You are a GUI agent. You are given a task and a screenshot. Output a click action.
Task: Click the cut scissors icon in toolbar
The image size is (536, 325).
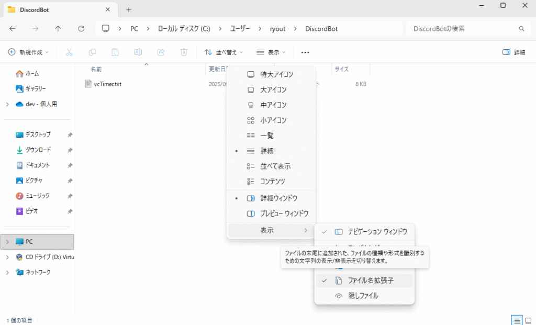tap(69, 52)
